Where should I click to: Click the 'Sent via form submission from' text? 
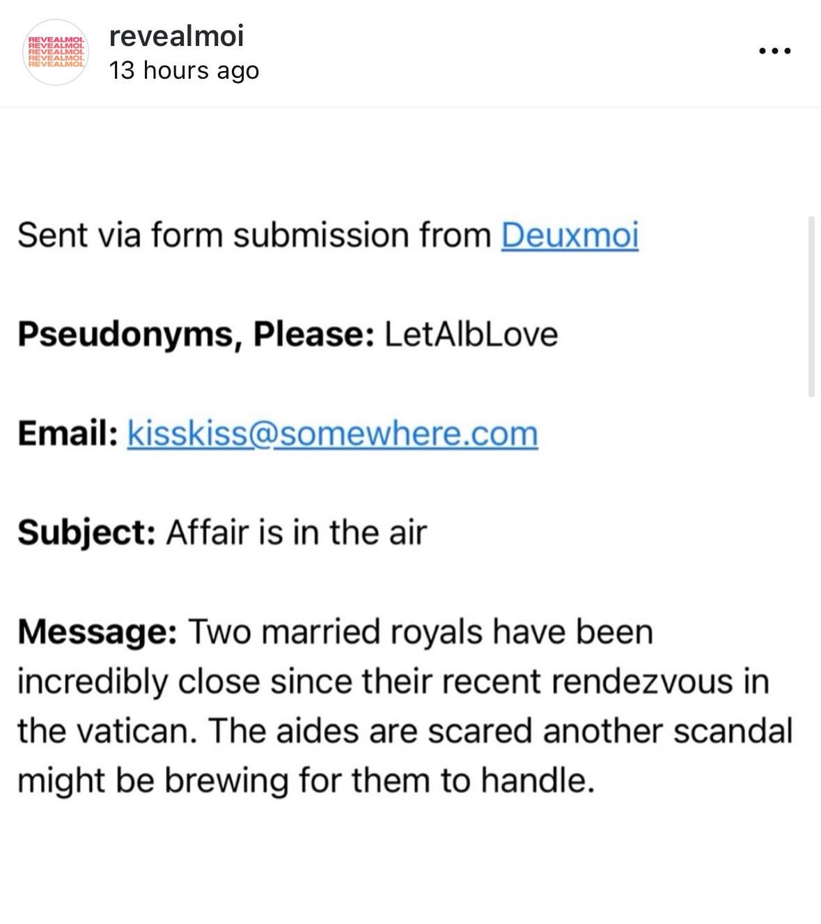point(254,235)
